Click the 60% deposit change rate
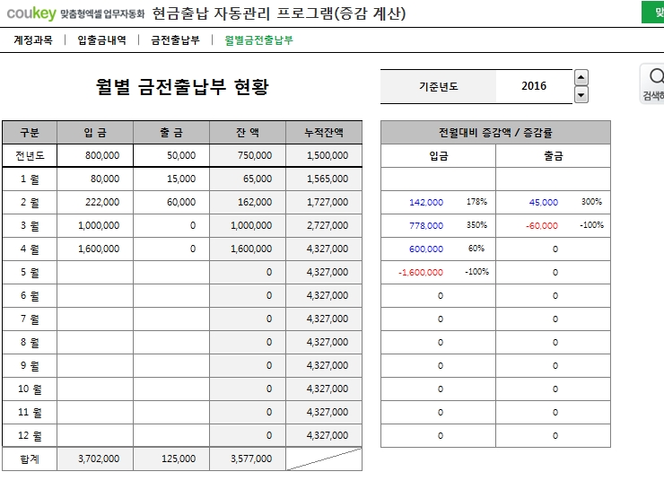Image resolution: width=664 pixels, height=498 pixels. pos(476,249)
